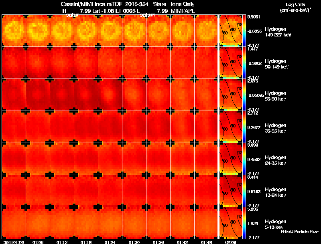
Task: Select the 35-55 keV image in the 01:18 column
Action: 86,127
